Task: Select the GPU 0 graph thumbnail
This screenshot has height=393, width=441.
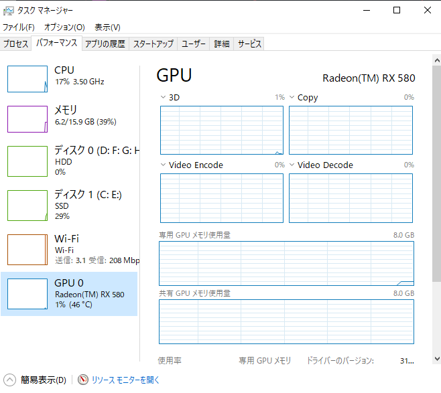Action: click(27, 293)
